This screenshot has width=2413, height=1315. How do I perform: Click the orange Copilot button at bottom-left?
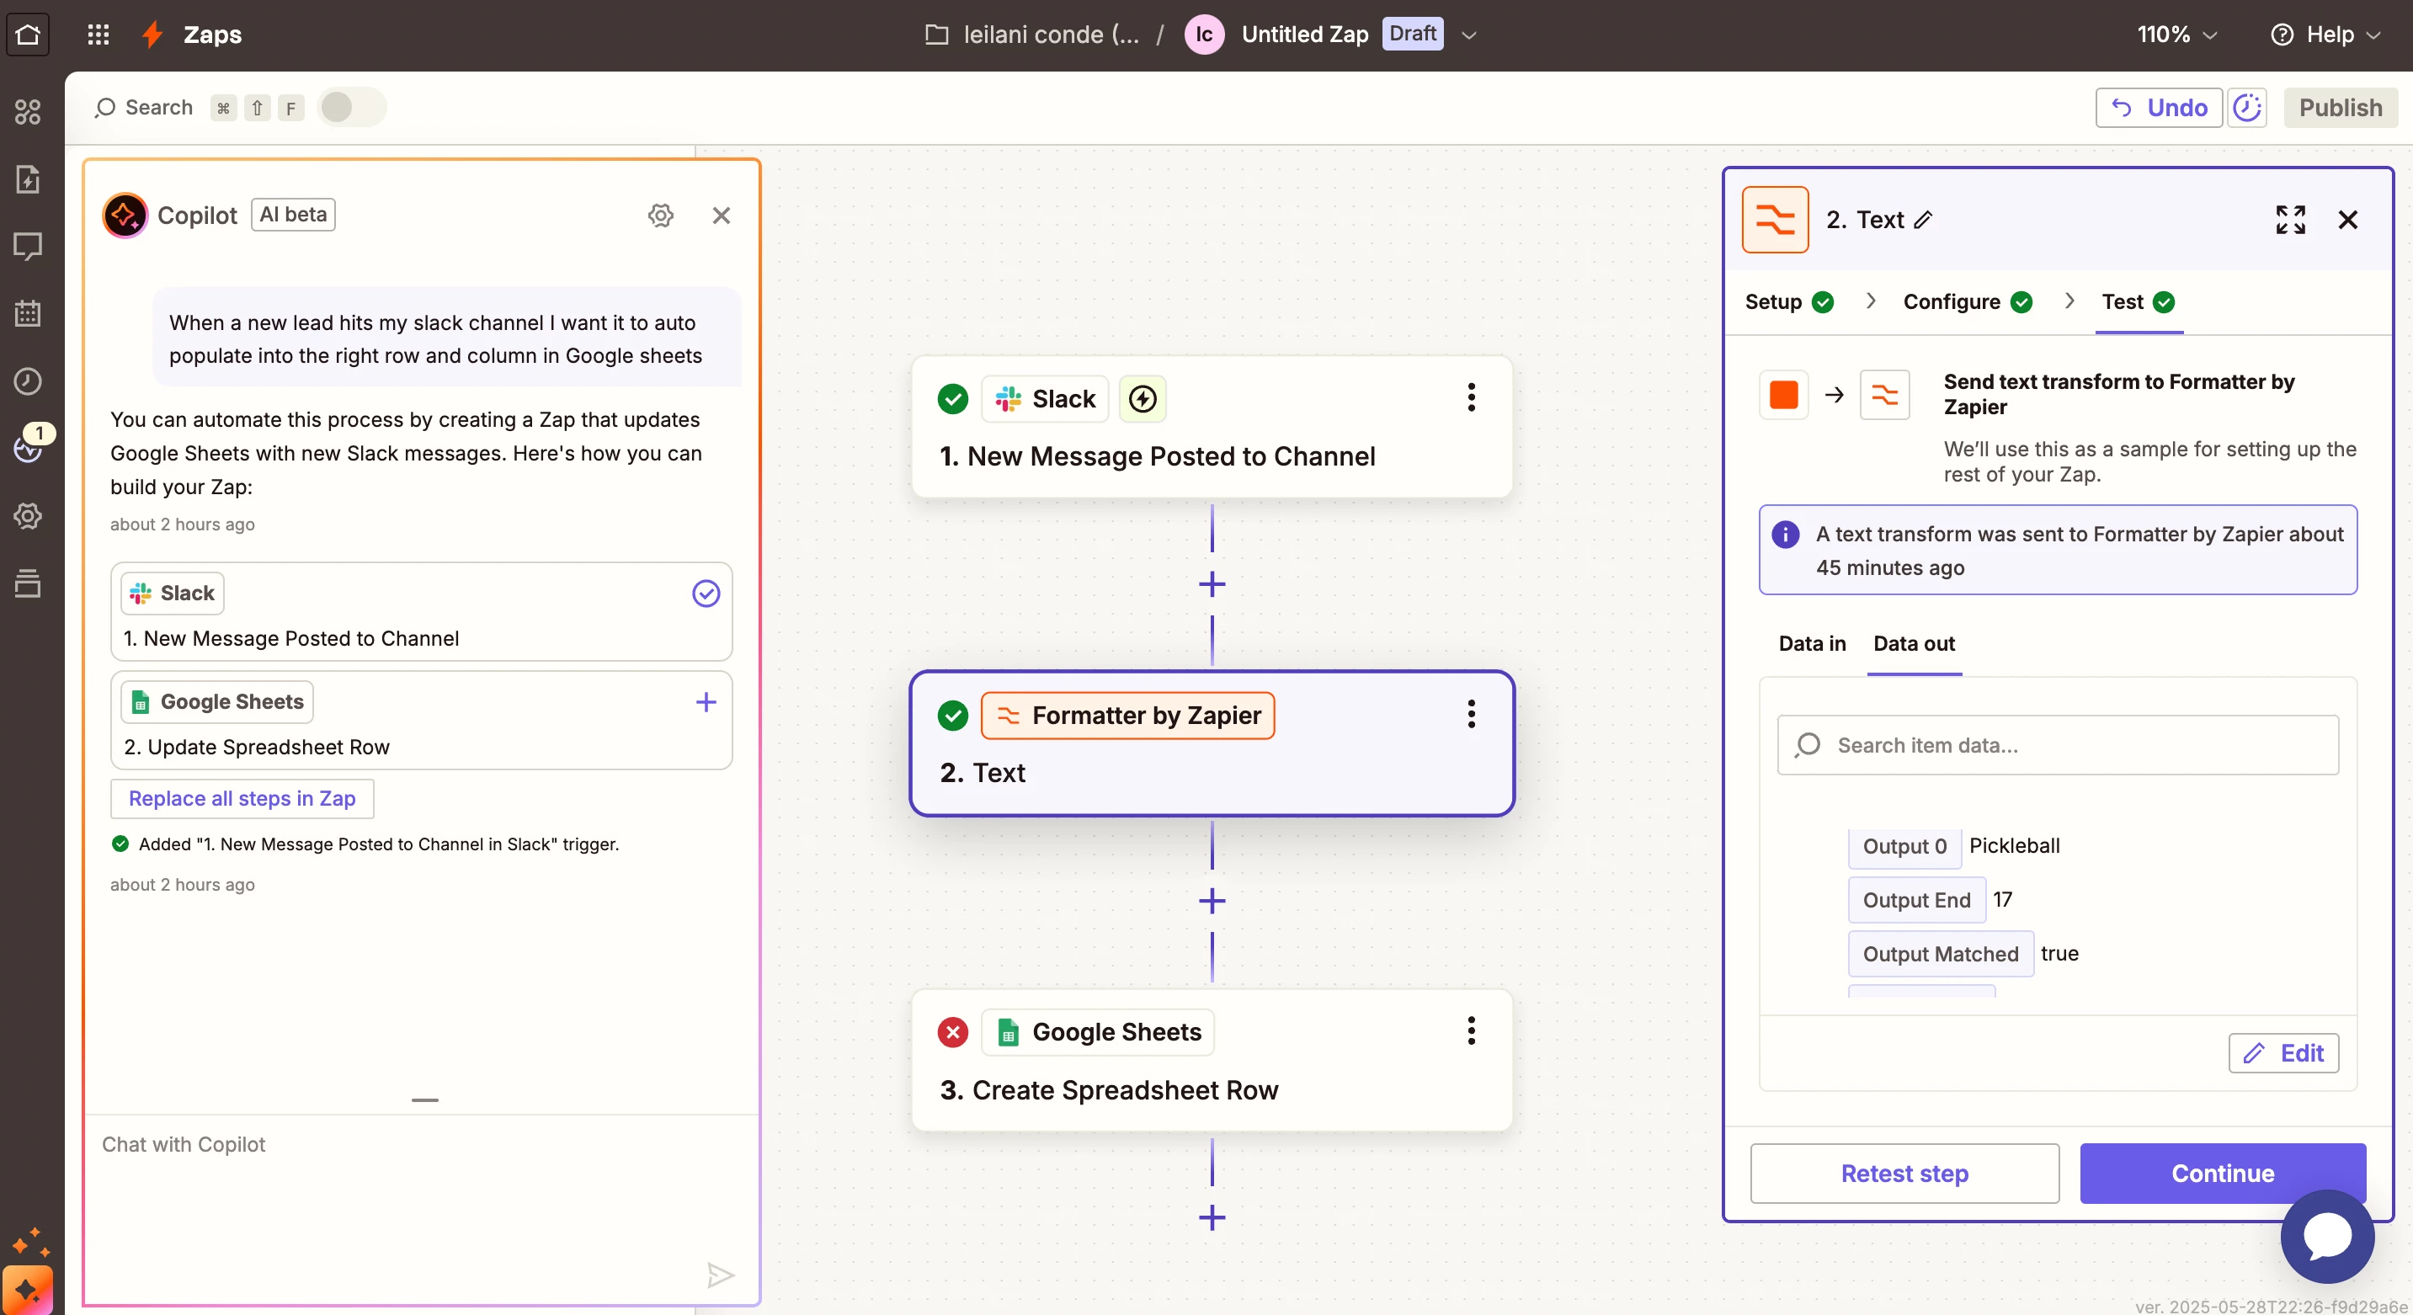(x=27, y=1291)
